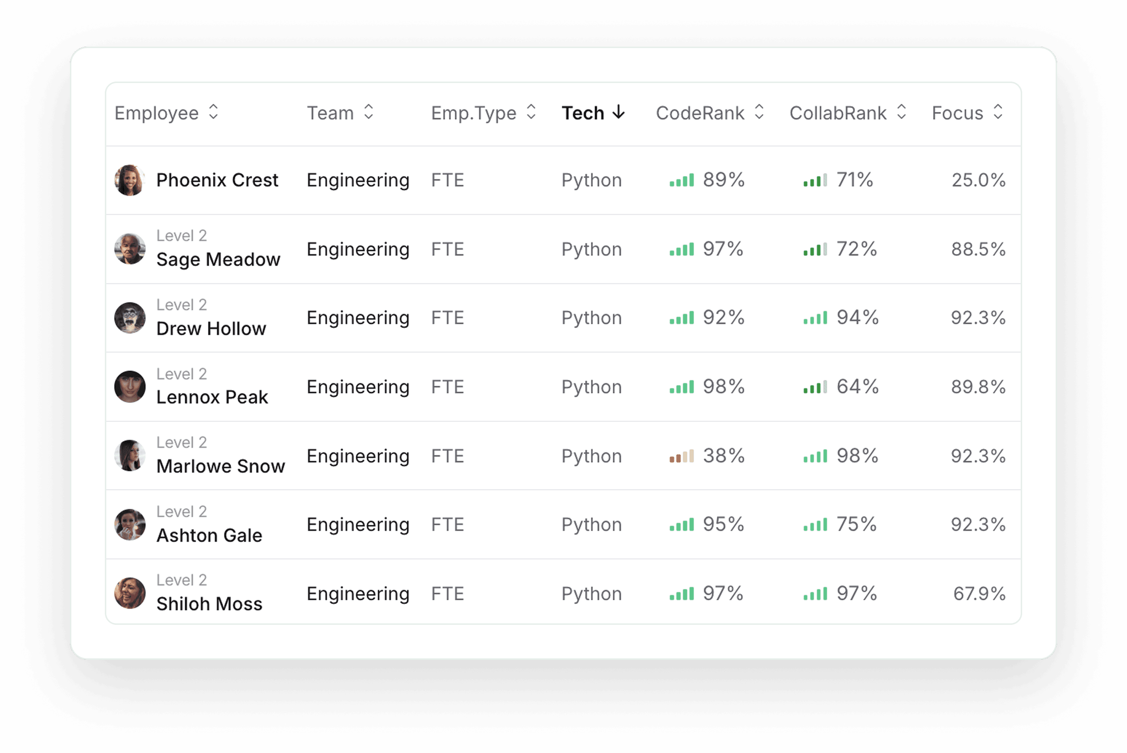Click Marlowe Snow's orange CodeRank bars icon
The width and height of the screenshot is (1127, 753).
click(681, 456)
